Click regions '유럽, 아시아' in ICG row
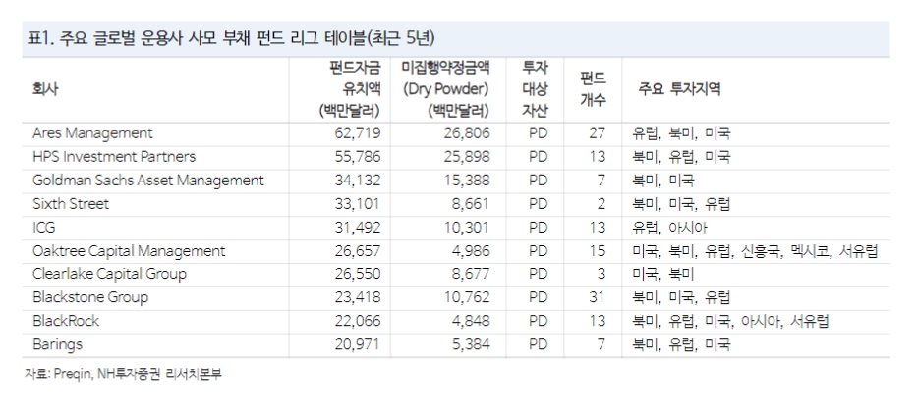This screenshot has height=416, width=917. pyautogui.click(x=669, y=228)
